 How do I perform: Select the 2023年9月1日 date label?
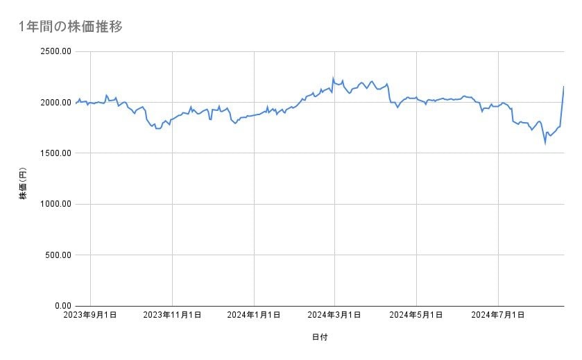91,316
